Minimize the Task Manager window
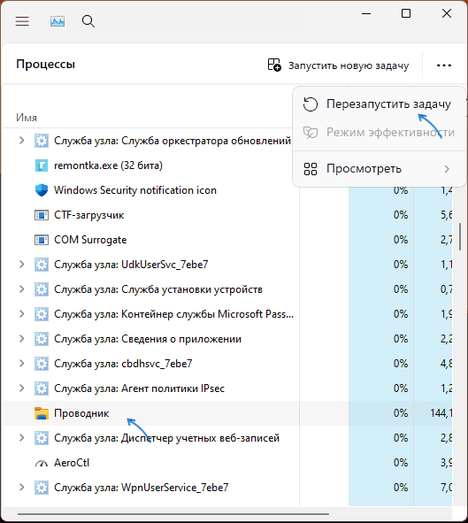 [366, 13]
